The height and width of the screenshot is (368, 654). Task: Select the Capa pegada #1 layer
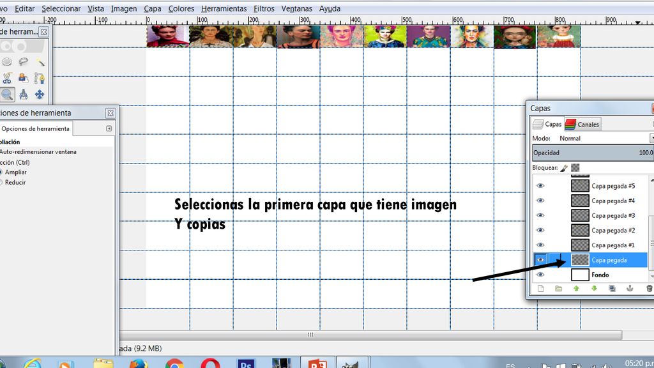(613, 245)
